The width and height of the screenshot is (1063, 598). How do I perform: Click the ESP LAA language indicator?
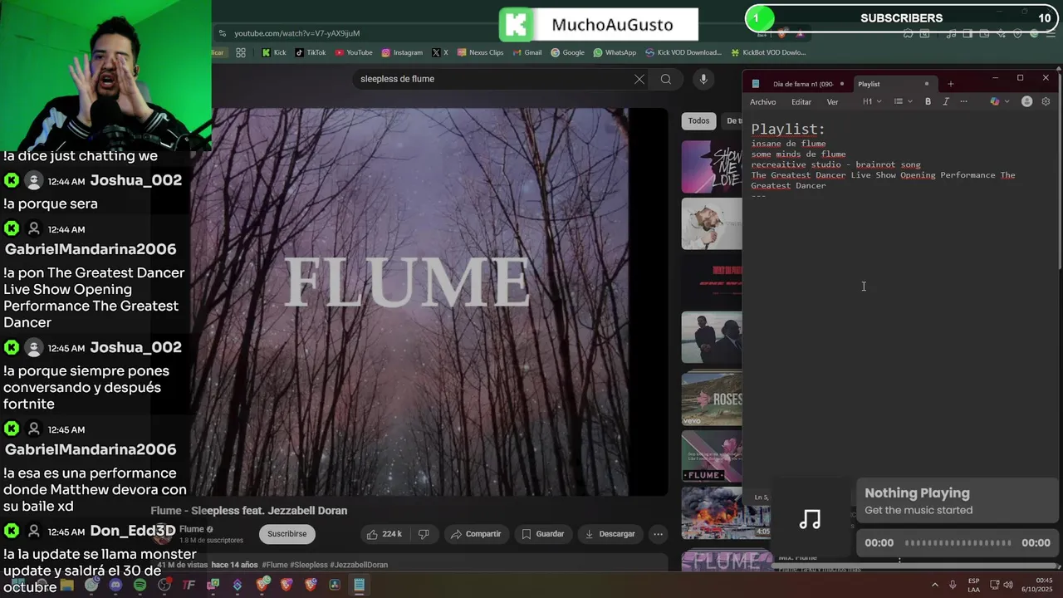(x=973, y=585)
